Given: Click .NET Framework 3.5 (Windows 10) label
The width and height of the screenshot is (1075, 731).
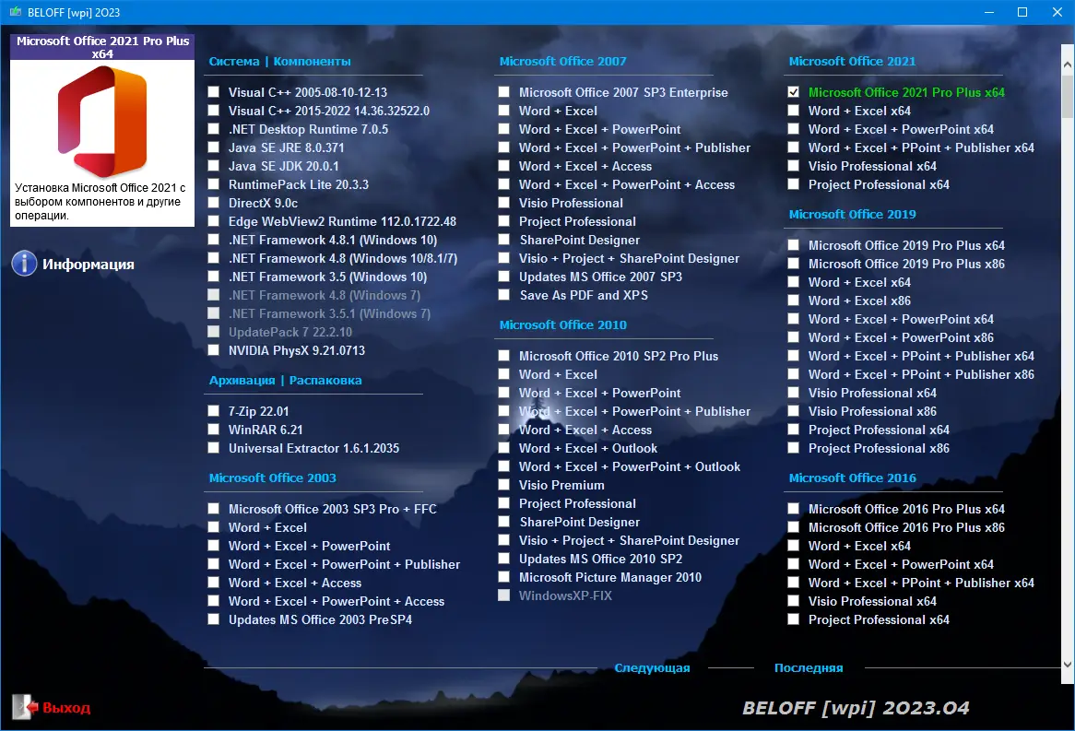Looking at the screenshot, I should tap(327, 277).
